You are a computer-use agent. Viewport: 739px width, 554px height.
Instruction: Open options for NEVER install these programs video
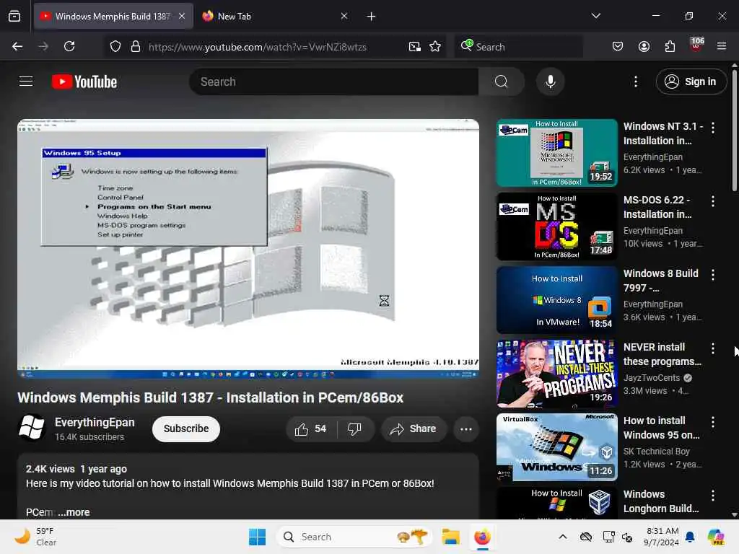pyautogui.click(x=712, y=348)
